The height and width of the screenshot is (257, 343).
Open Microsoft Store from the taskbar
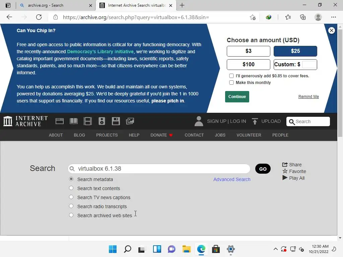click(x=216, y=249)
